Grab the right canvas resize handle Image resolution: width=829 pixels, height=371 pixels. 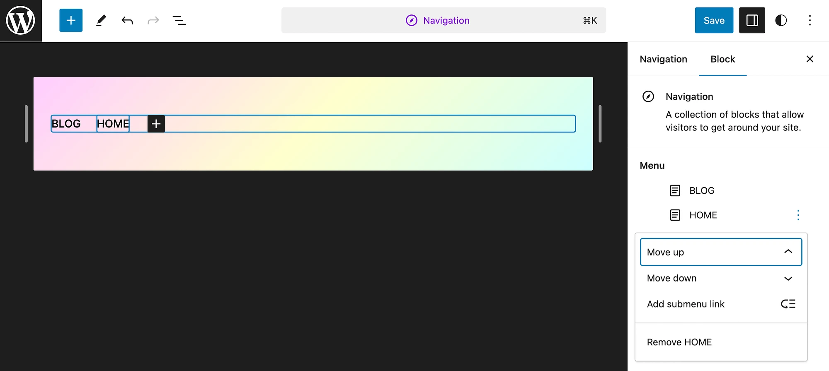600,123
